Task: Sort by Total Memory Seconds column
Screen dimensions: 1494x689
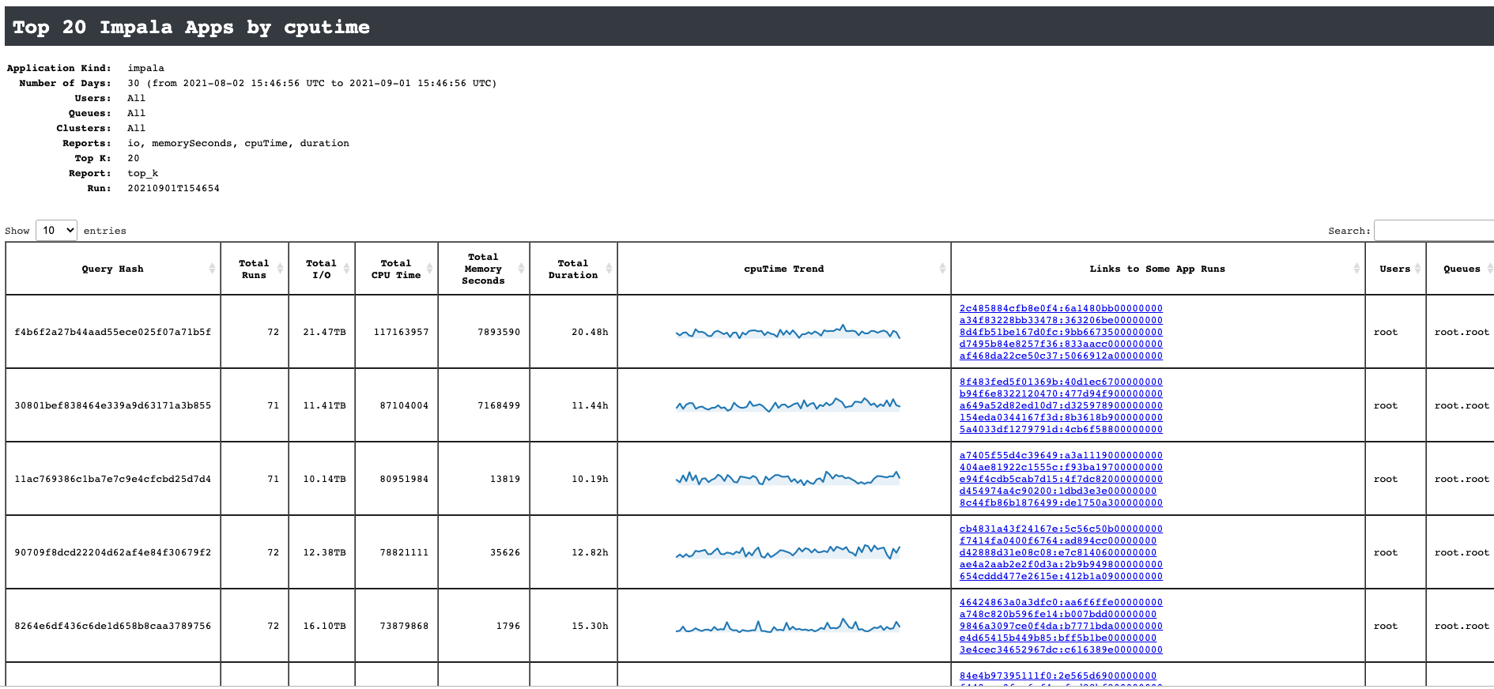Action: tap(483, 269)
